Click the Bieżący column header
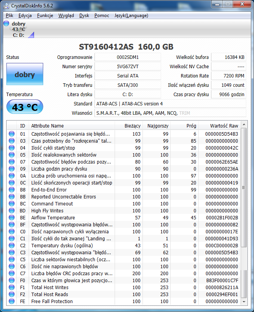The image size is (254, 312). [129, 126]
